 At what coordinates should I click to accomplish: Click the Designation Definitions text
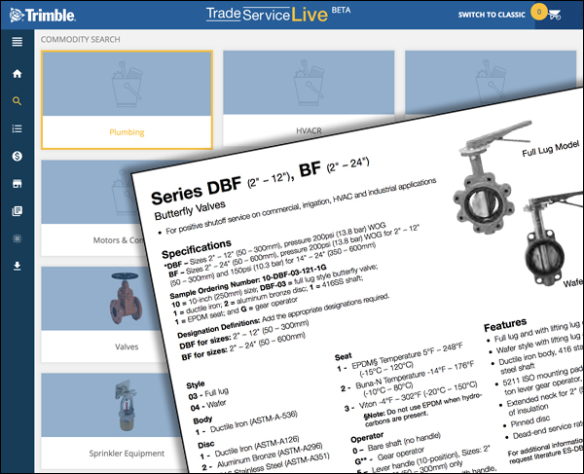tap(219, 327)
